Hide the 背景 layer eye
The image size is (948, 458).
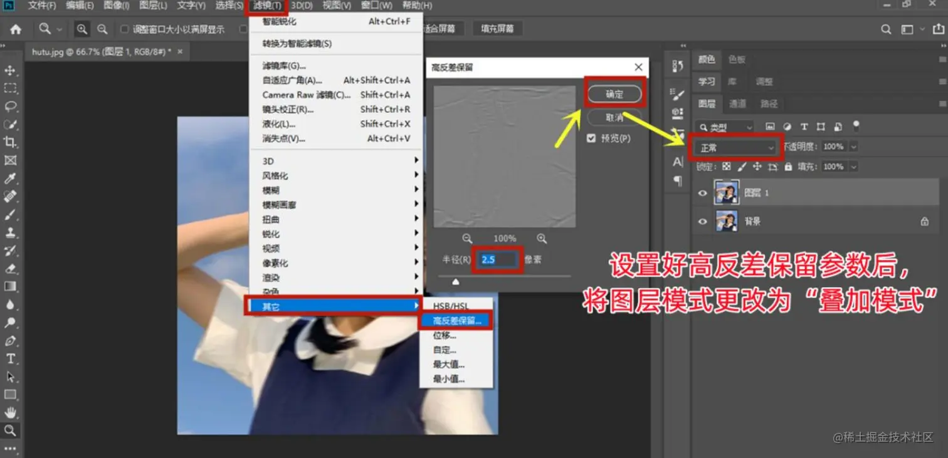702,221
